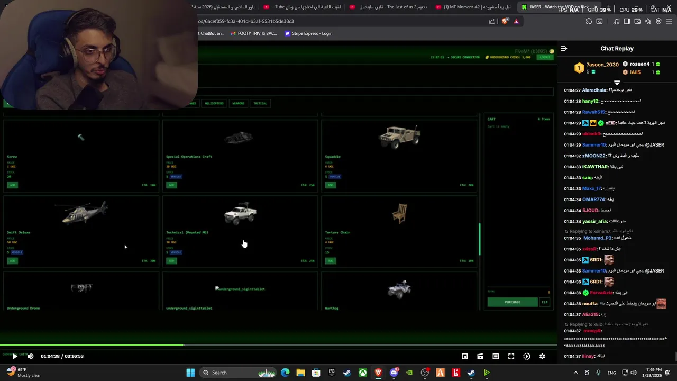The image size is (677, 381).
Task: Click the share page icon in address bar
Action: pos(492,21)
